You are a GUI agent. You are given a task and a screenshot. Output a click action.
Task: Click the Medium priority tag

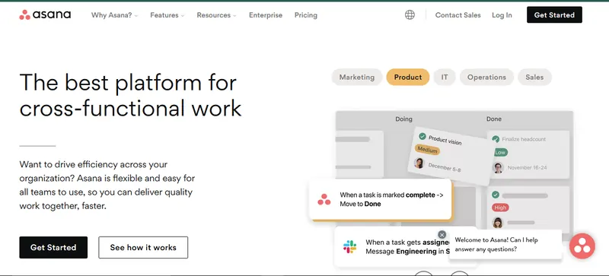(x=427, y=150)
